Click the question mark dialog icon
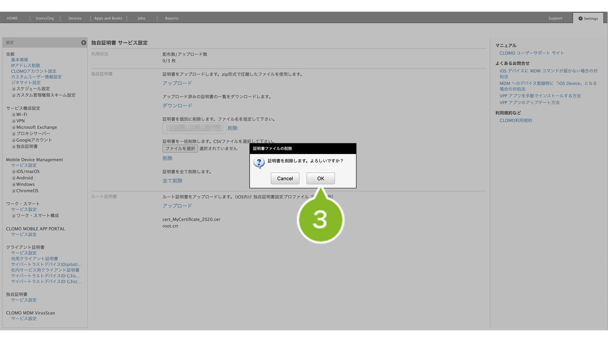Image resolution: width=608 pixels, height=342 pixels. pyautogui.click(x=259, y=163)
